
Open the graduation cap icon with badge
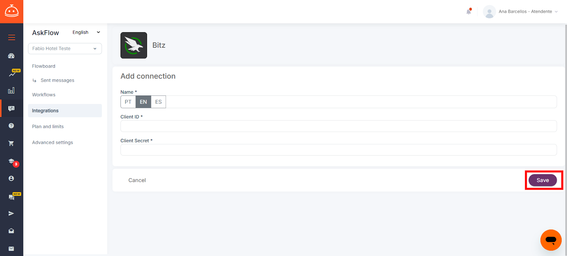click(12, 161)
